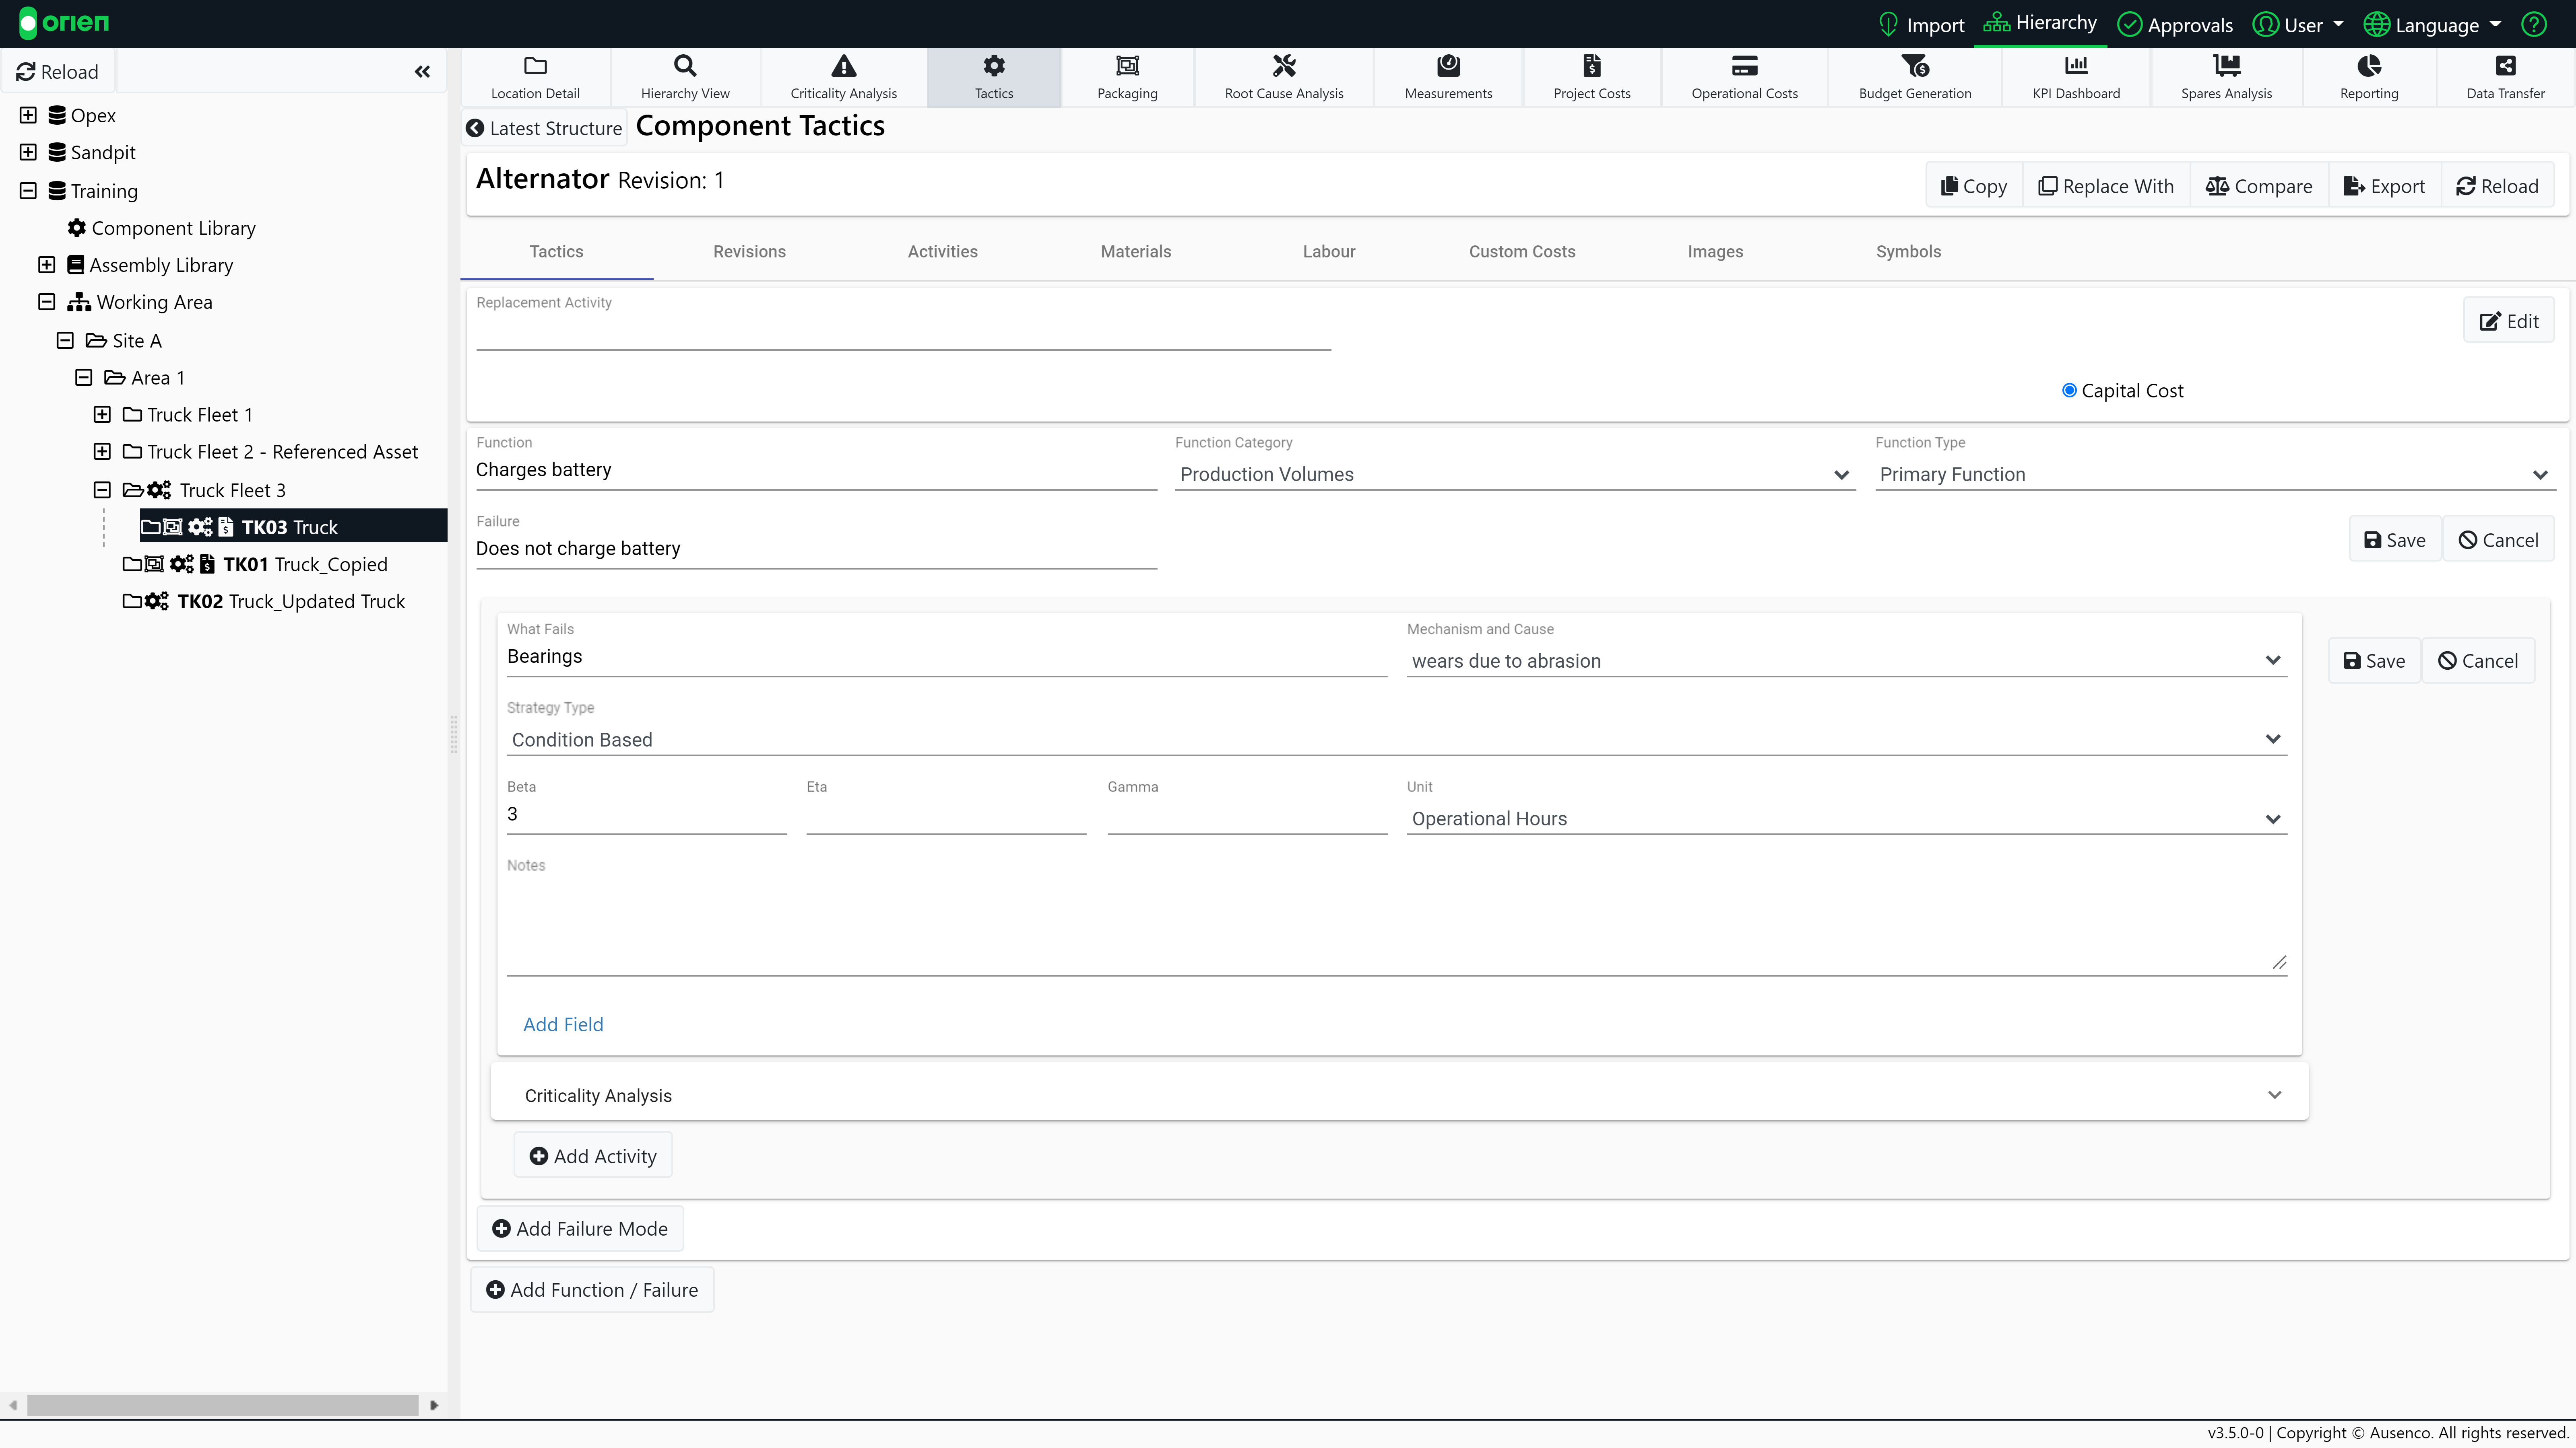Click the help question mark icon
2576x1448 pixels.
[x=2534, y=24]
